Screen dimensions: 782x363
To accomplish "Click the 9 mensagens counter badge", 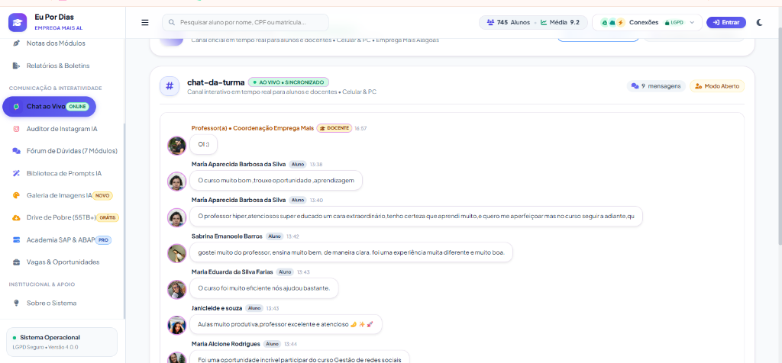I will point(656,86).
